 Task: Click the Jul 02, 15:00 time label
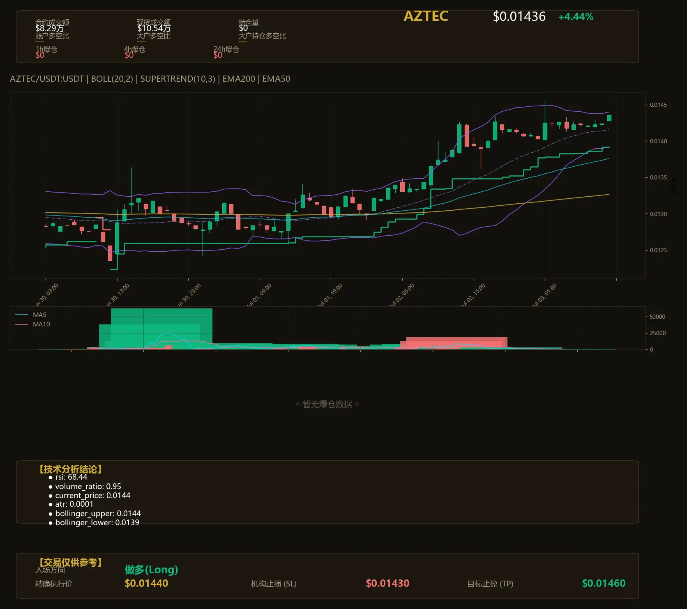(x=472, y=296)
